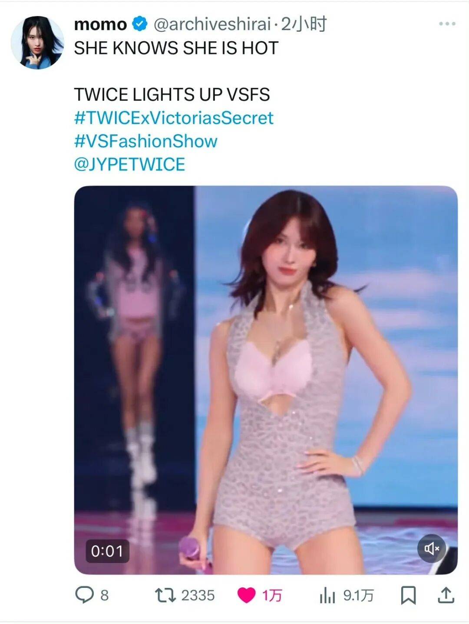Viewport: 469px width, 624px height.
Task: Click the momo display name
Action: point(100,24)
